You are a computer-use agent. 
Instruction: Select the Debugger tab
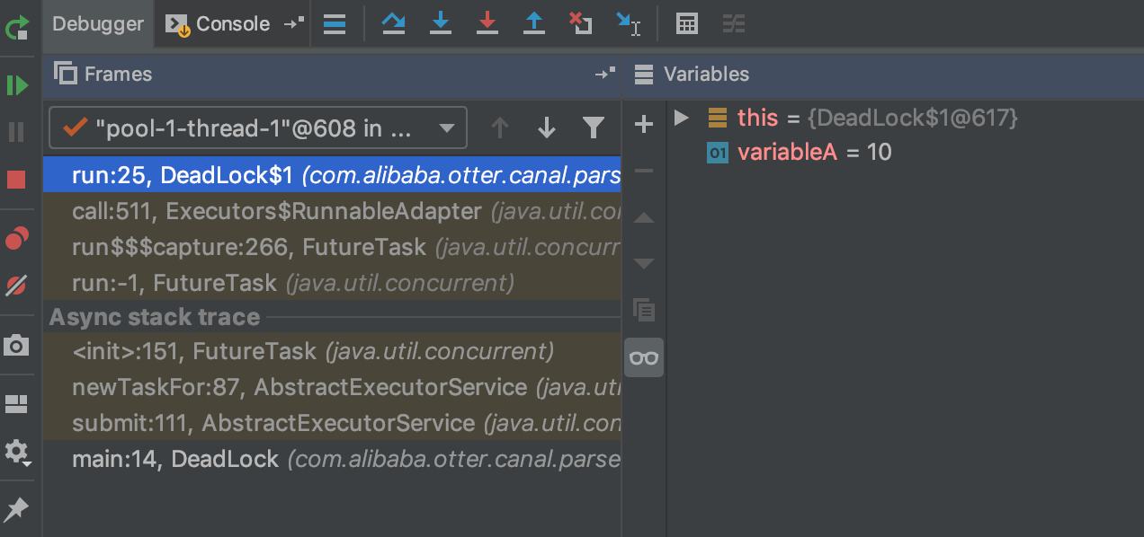pos(98,24)
